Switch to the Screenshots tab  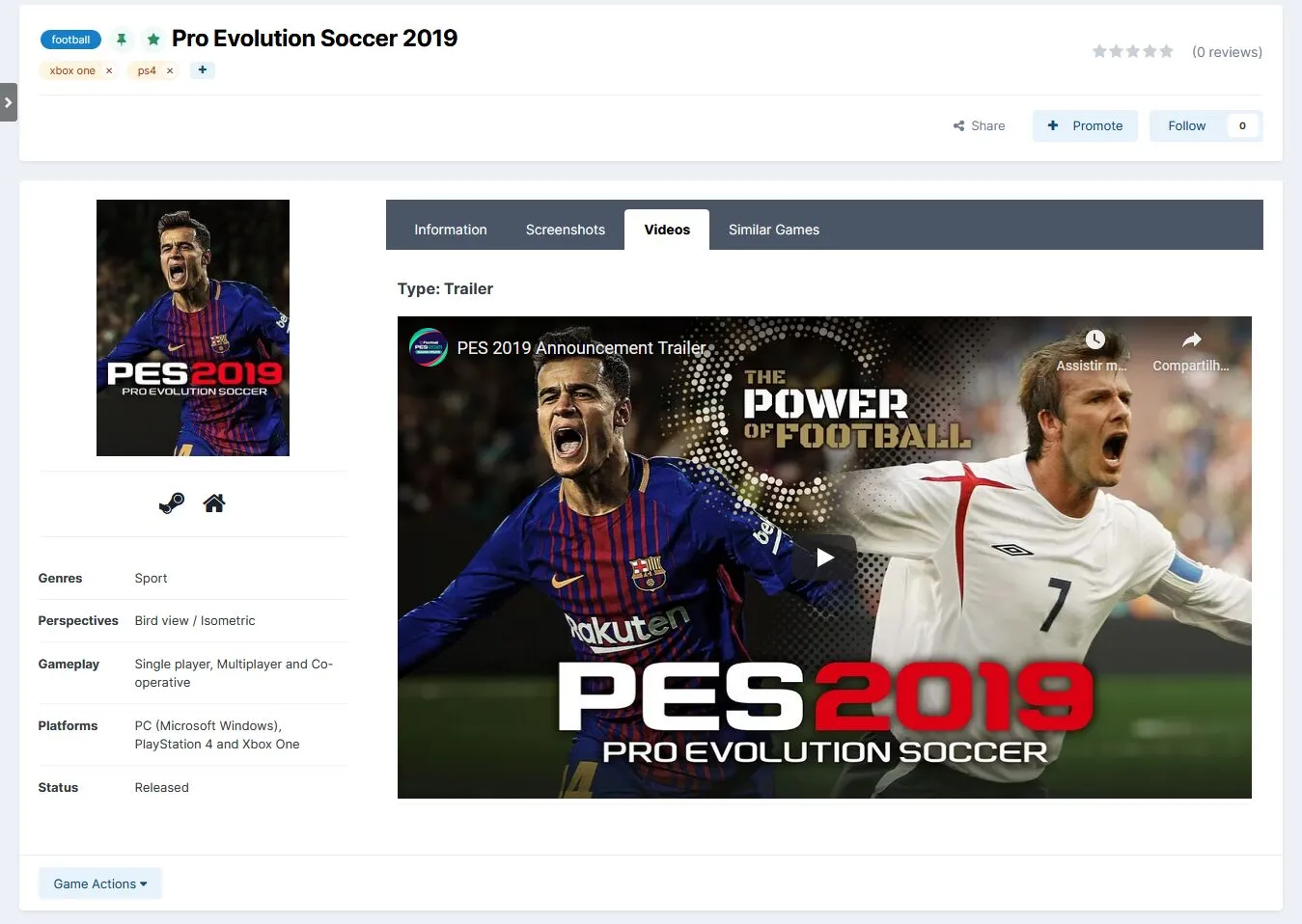click(x=566, y=230)
